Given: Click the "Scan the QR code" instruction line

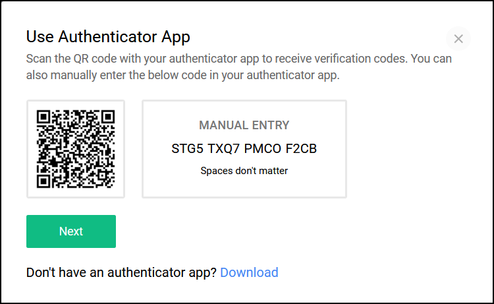Looking at the screenshot, I should (239, 59).
